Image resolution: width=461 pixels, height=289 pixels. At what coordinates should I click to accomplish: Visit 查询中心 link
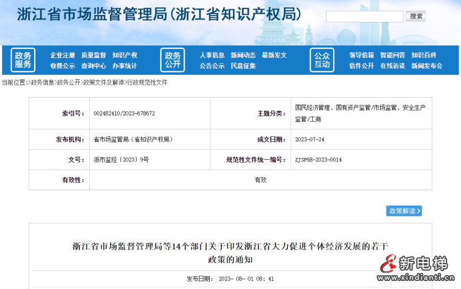click(x=93, y=65)
